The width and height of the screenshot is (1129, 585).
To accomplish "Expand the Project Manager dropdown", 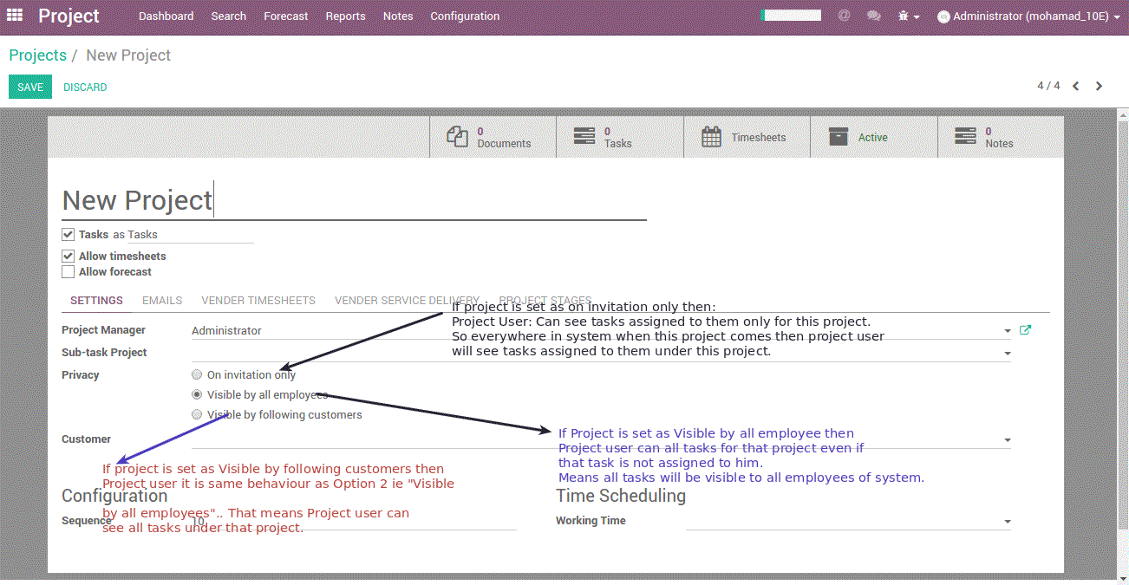I will click(1008, 331).
